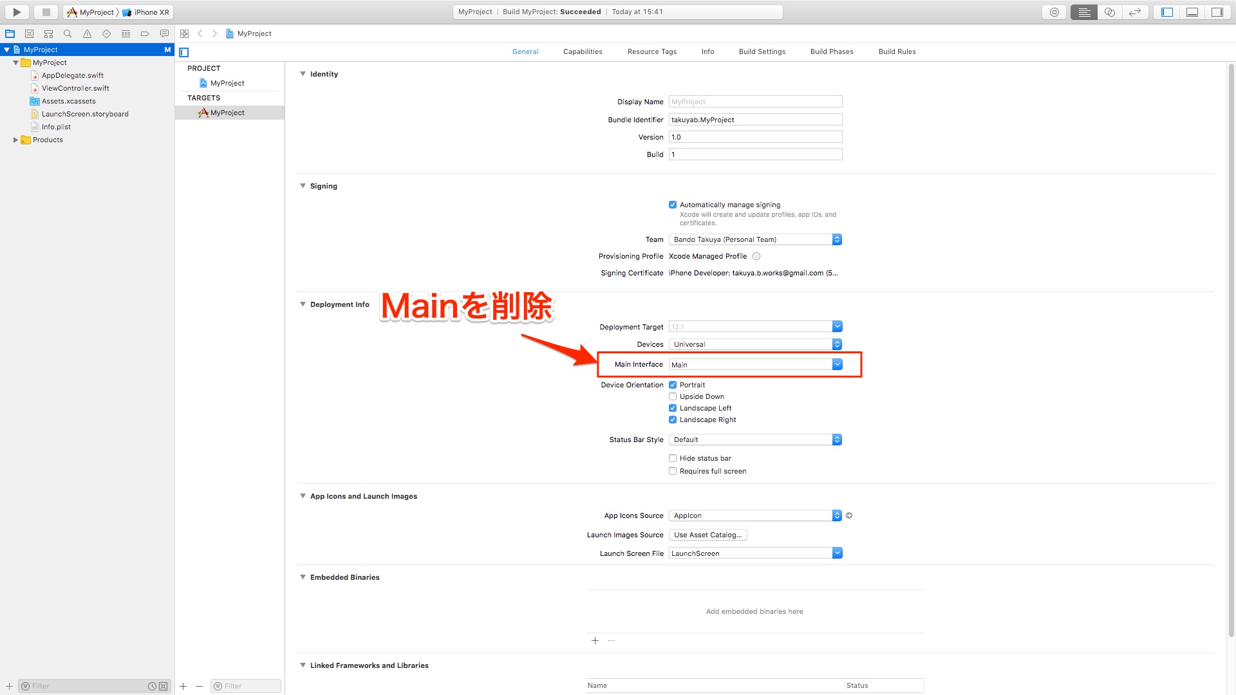Toggle the project and targets list sidebar

[184, 52]
